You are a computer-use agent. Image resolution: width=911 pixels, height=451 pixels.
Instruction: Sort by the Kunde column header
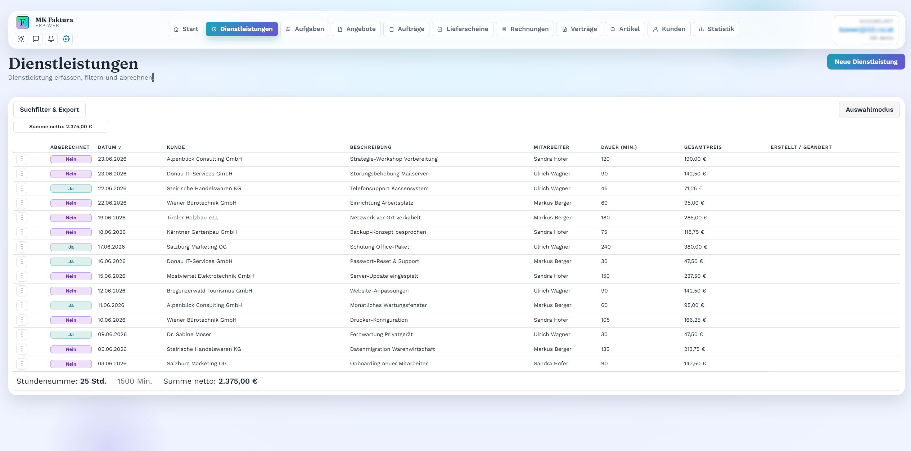point(176,147)
